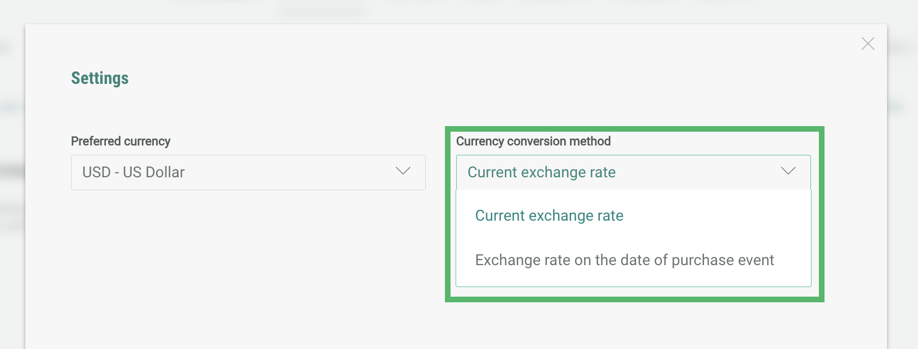Click the Preferred currency dropdown chevron
Viewport: 918px width, 349px height.
point(403,171)
